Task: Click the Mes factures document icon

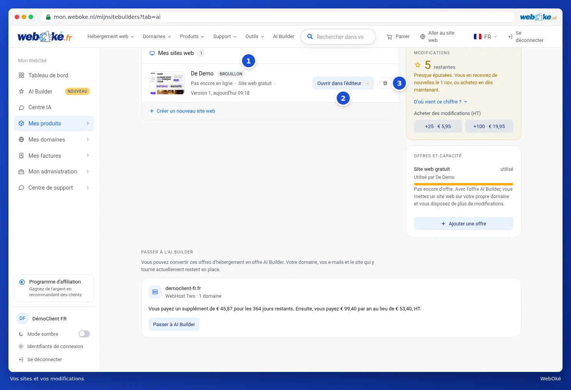Action: pos(22,156)
